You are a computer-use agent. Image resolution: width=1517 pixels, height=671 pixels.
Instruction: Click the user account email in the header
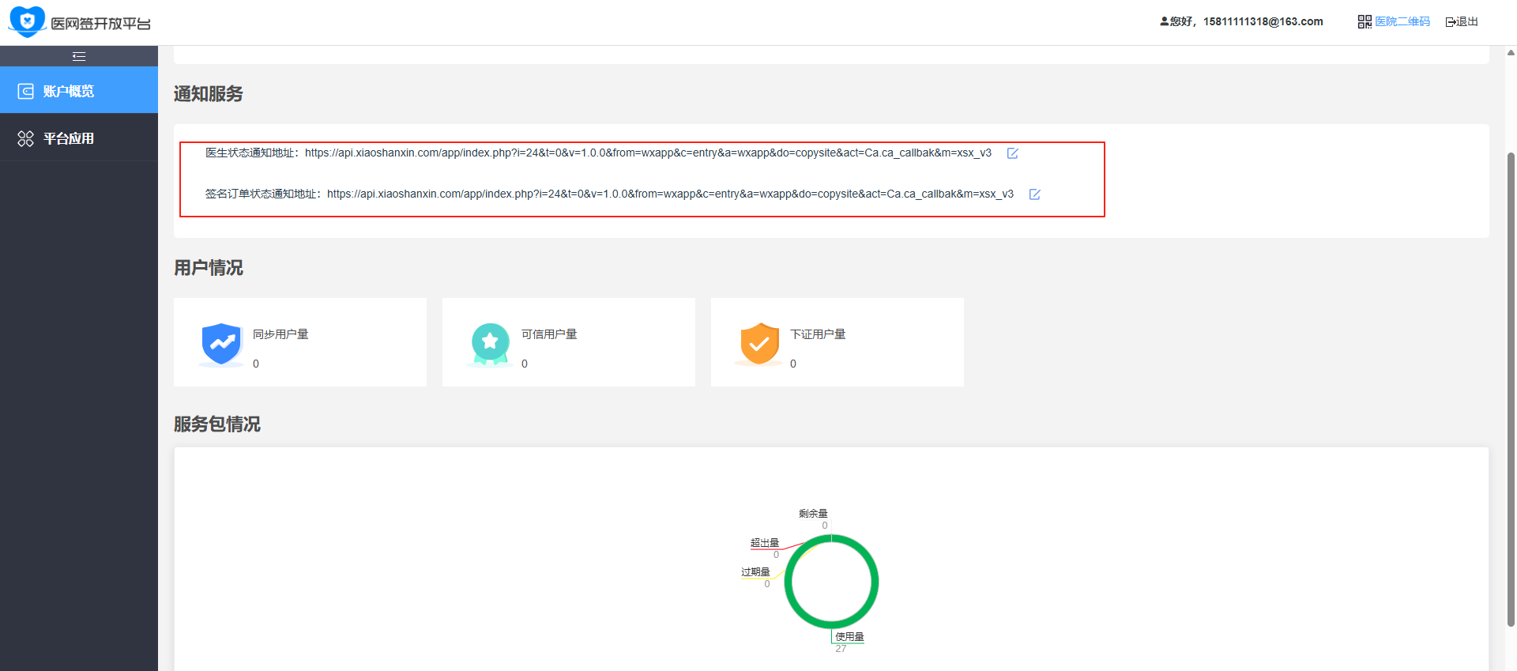[x=1263, y=22]
